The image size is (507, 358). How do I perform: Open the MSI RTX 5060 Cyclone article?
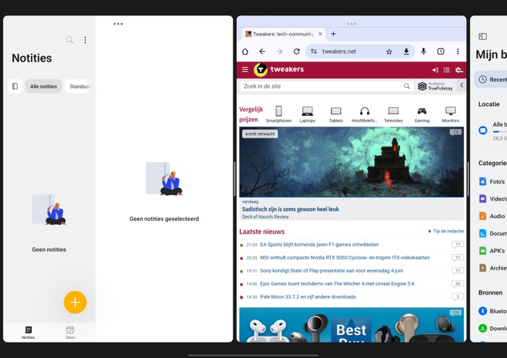tap(345, 258)
